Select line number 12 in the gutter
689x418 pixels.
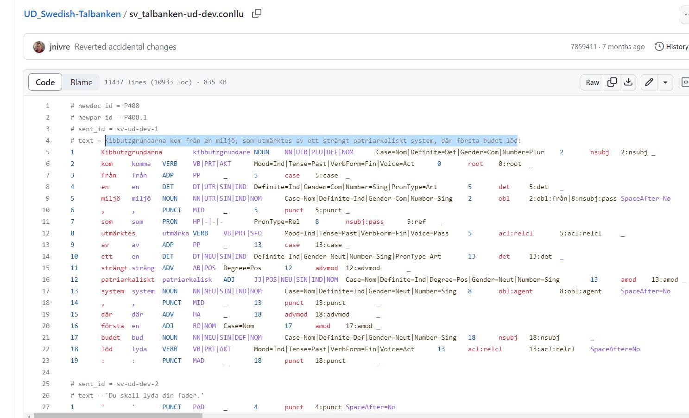point(46,233)
